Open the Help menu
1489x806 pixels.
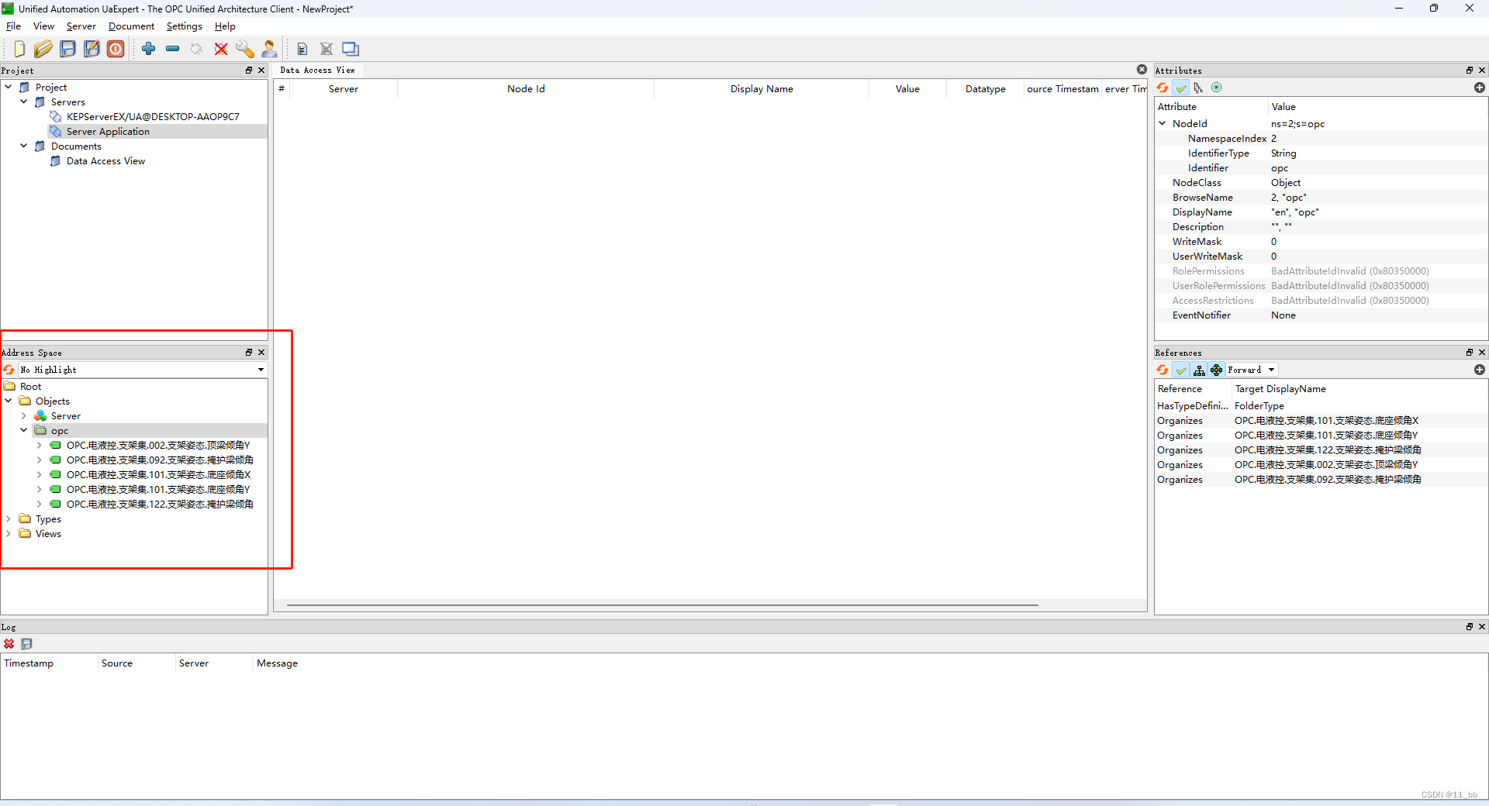tap(225, 26)
